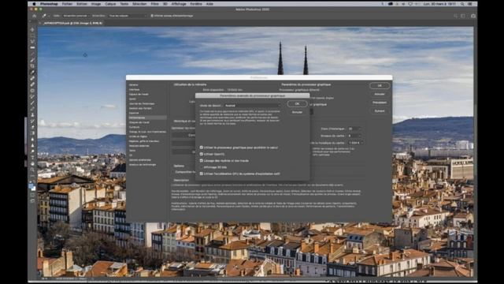
Task: Open the Etats d'historique dropdown
Action: (x=354, y=129)
